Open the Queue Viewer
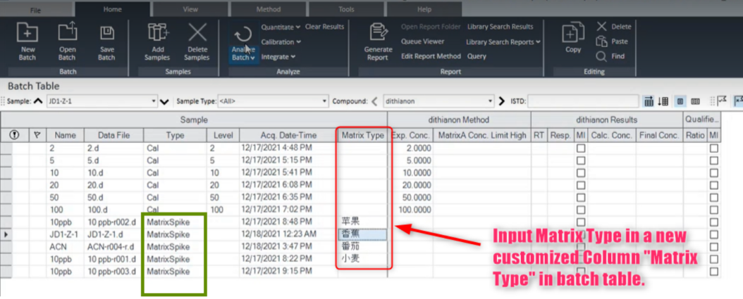The image size is (743, 299). [x=423, y=42]
